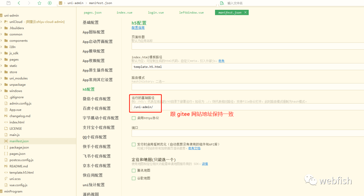
Task: Click the postcss.config.js file icon
Action: (x=6, y=160)
